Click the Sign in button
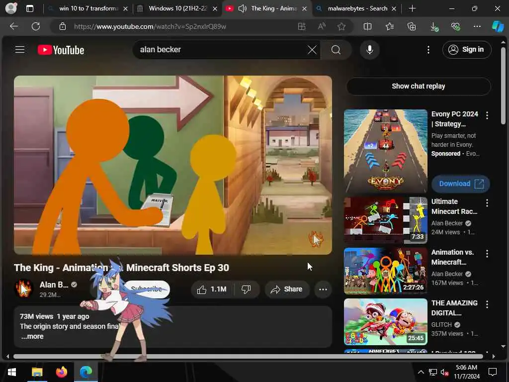 pyautogui.click(x=466, y=50)
